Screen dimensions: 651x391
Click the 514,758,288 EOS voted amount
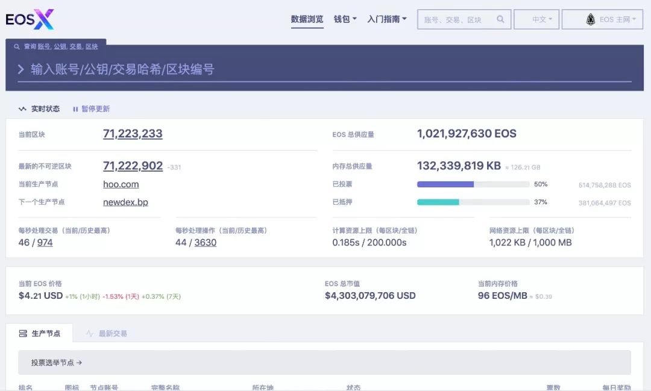[x=605, y=185]
